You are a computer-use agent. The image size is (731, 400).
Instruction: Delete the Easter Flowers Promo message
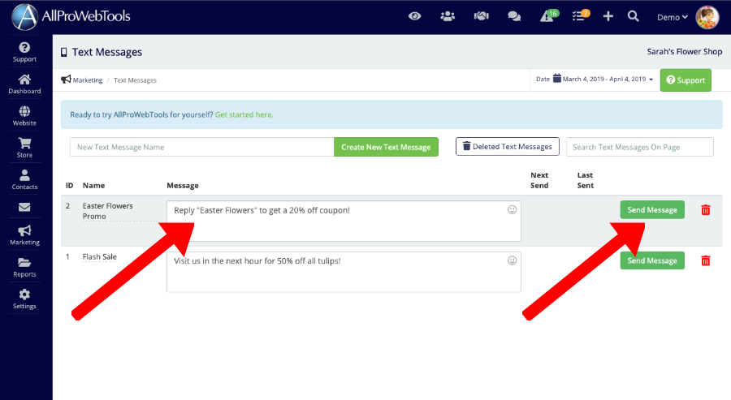click(x=705, y=210)
